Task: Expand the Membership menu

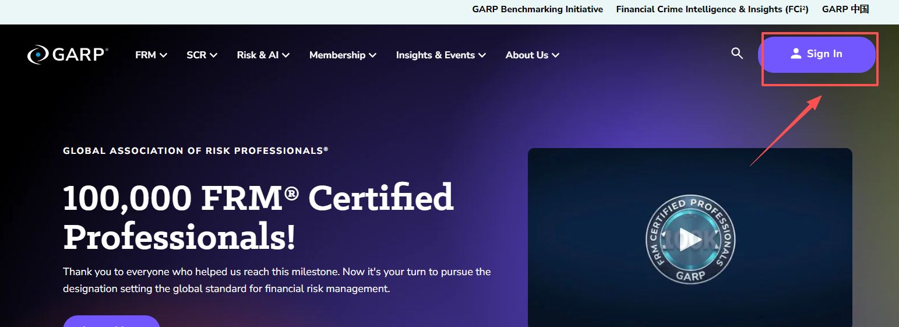Action: click(x=343, y=55)
